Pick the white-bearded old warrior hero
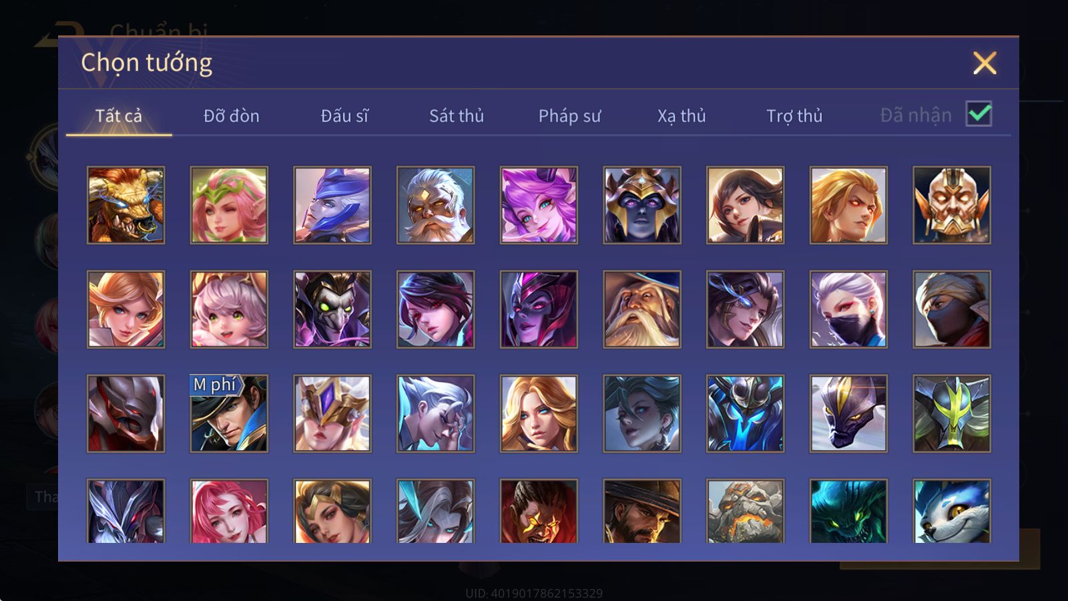The image size is (1068, 601). 435,205
